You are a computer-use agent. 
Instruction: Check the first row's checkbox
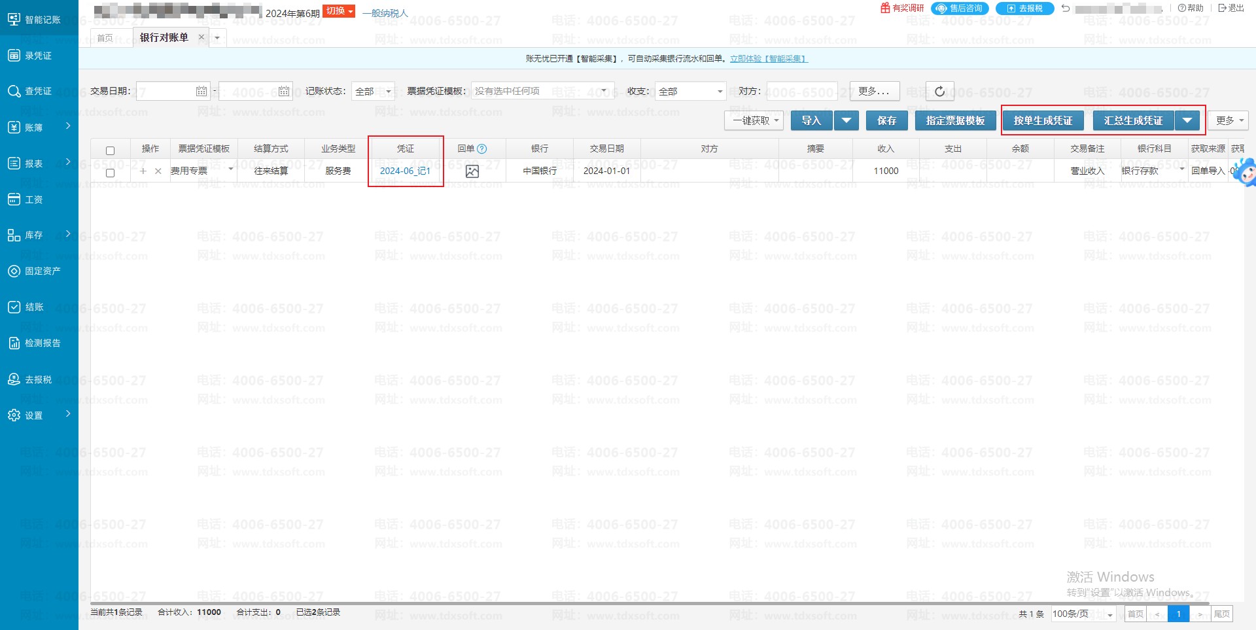click(110, 173)
